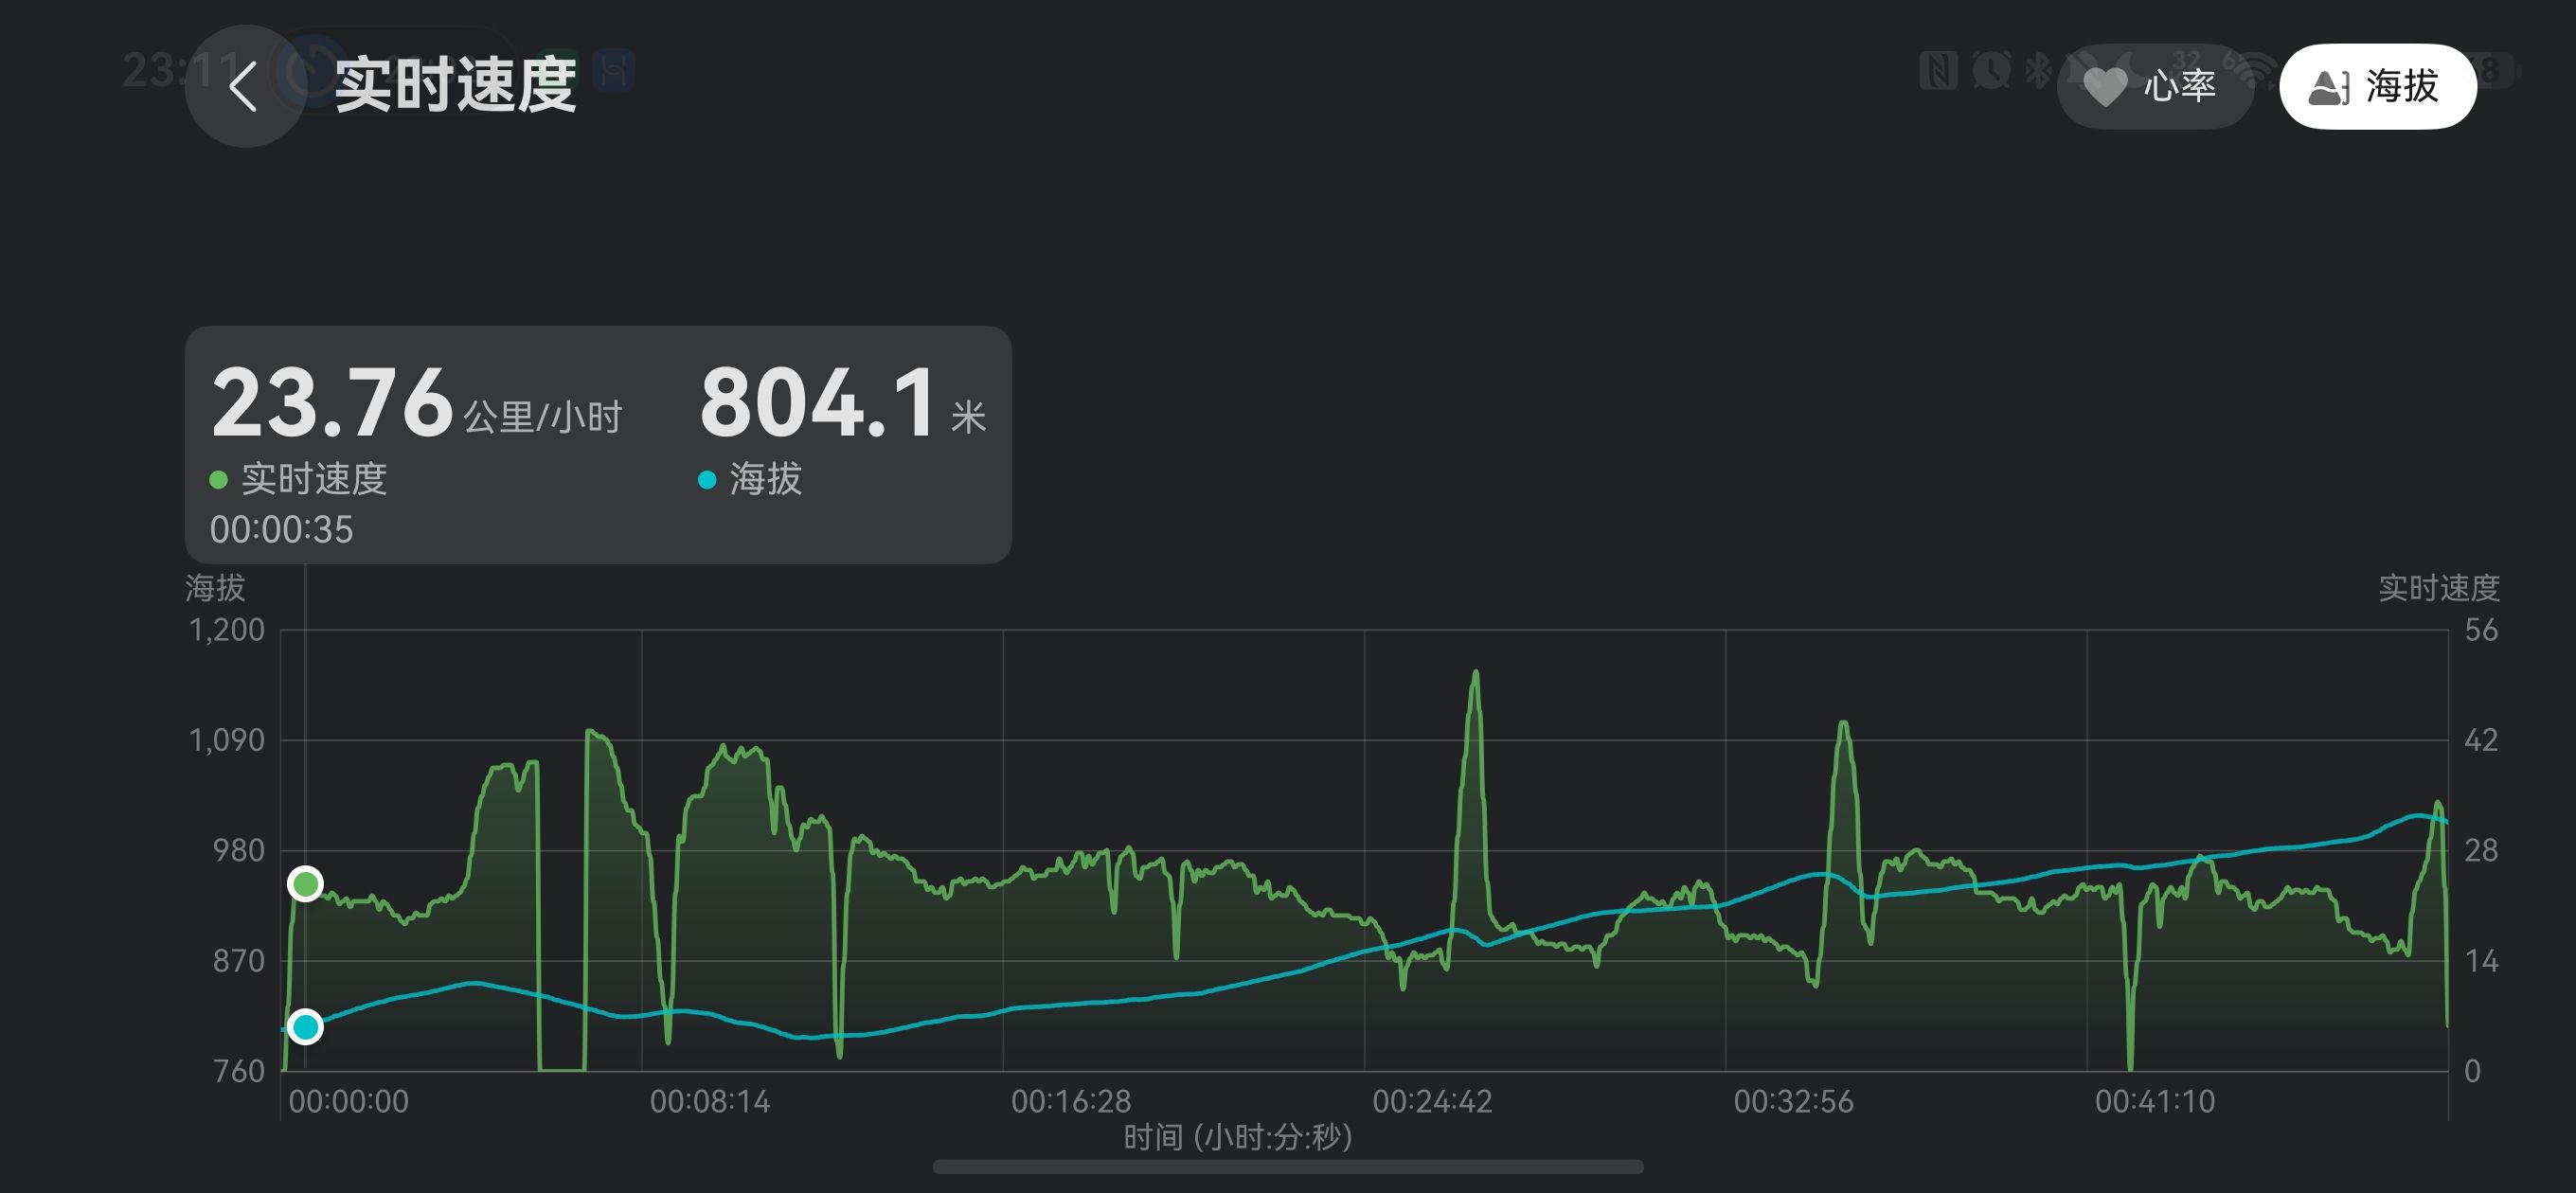Tap the back arrow button
This screenshot has width=2576, height=1193.
point(244,86)
